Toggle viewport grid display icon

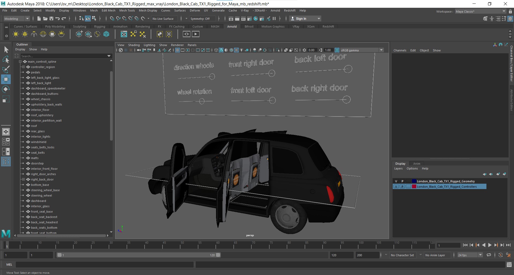[x=177, y=50]
